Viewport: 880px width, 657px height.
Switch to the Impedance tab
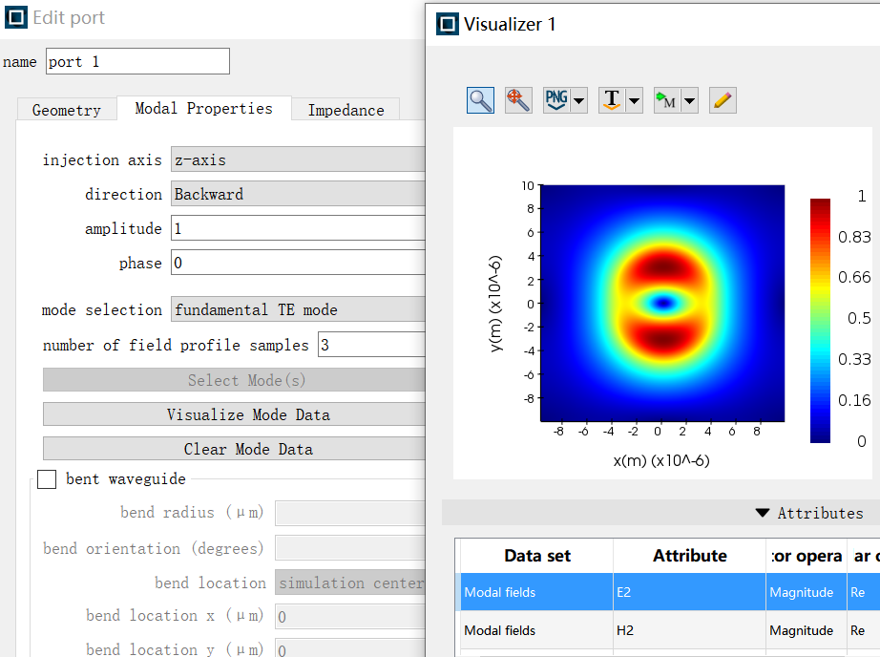[x=346, y=110]
